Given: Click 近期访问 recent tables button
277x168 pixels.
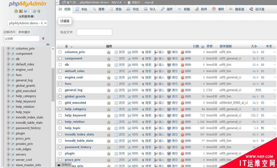Looking at the screenshot, I should pyautogui.click(x=9, y=32).
